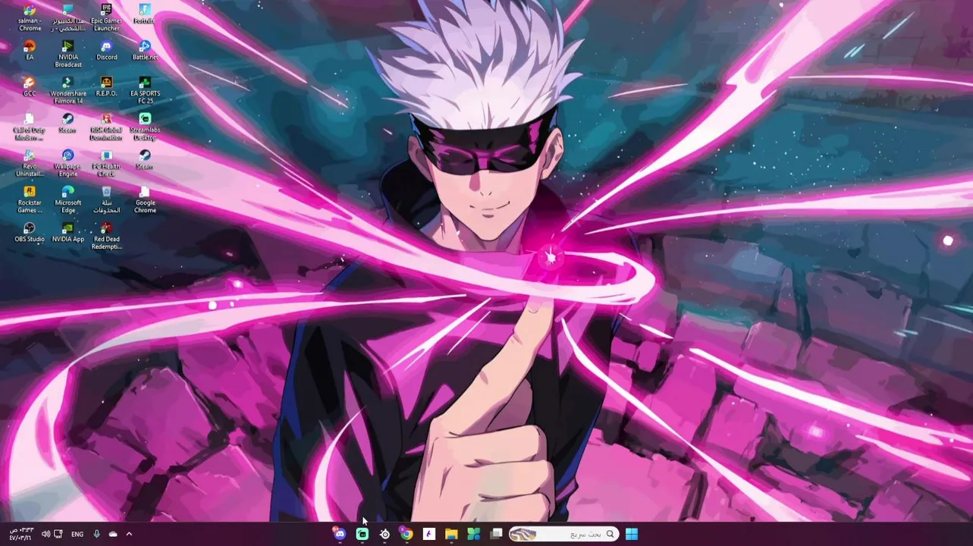Select the Call of Duty Modern file icon
The width and height of the screenshot is (973, 546).
tap(30, 127)
